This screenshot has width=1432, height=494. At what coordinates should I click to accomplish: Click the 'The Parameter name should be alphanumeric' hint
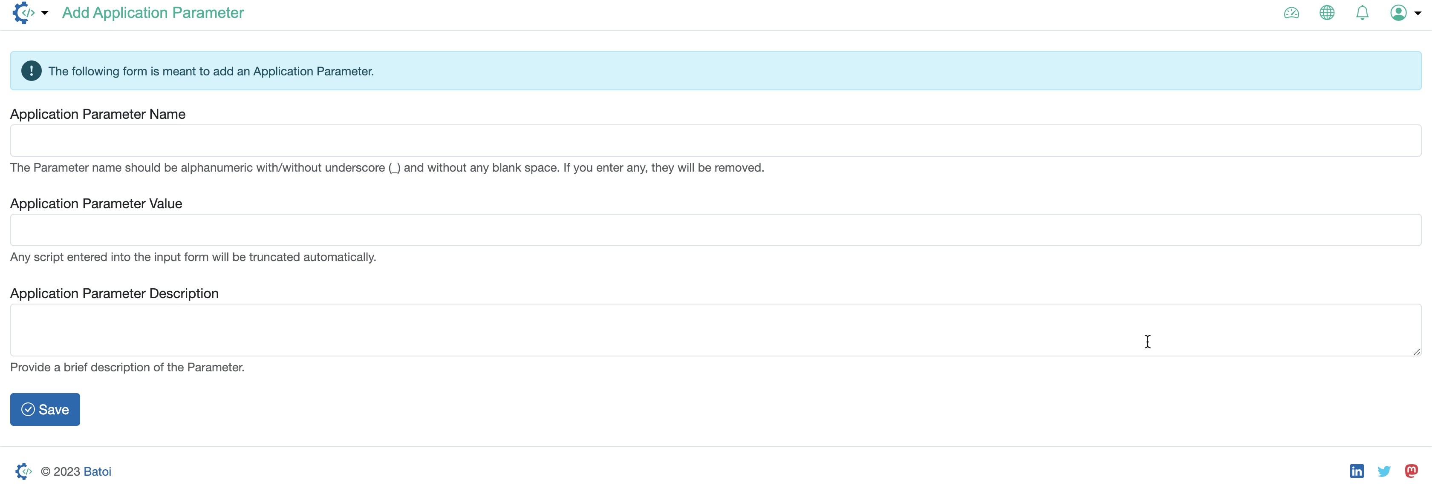click(x=387, y=168)
